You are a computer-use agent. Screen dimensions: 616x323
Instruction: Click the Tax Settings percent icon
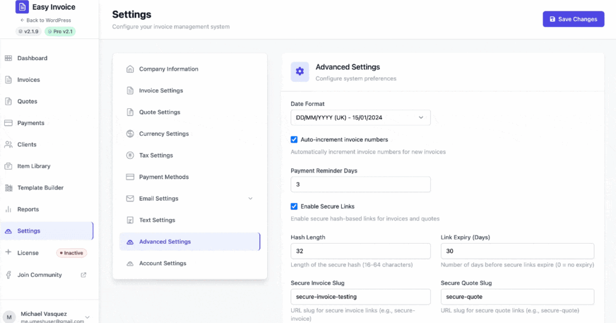[130, 156]
